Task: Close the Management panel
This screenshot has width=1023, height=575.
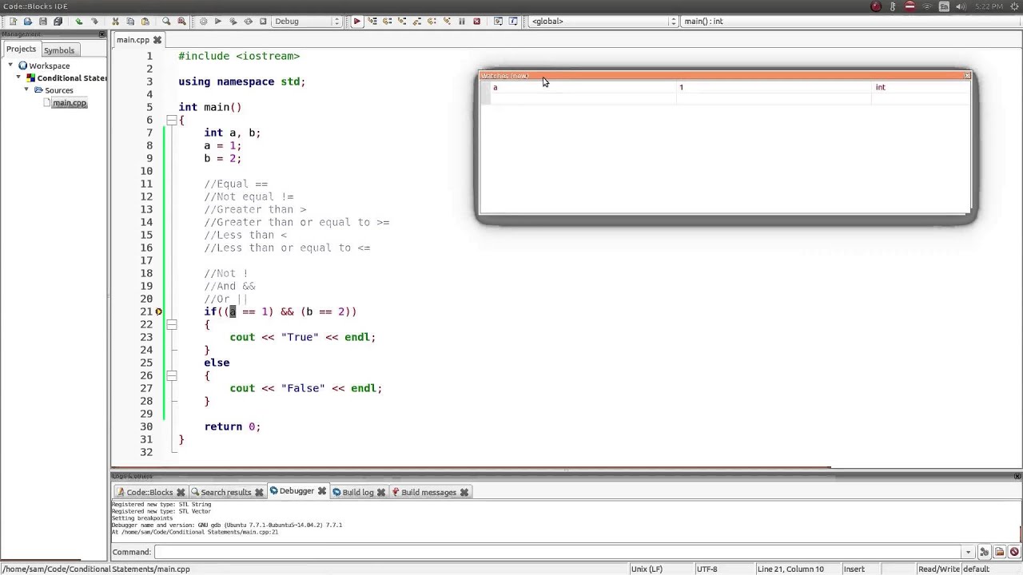Action: pyautogui.click(x=102, y=34)
